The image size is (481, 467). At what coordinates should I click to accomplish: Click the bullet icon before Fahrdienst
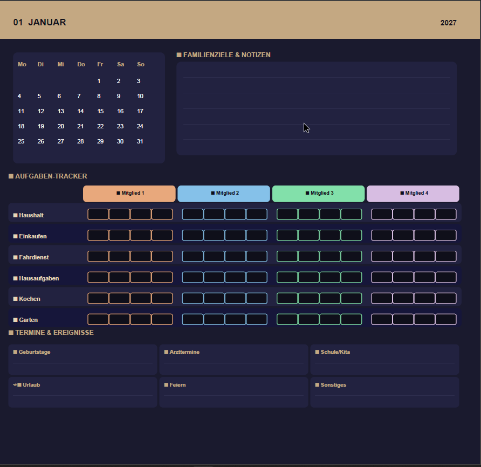click(x=15, y=257)
